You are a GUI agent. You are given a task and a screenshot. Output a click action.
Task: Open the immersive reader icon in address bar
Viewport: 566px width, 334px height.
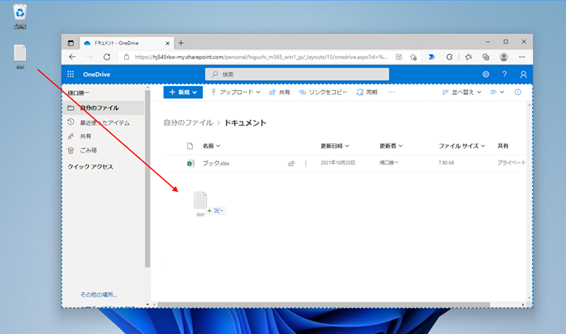399,57
